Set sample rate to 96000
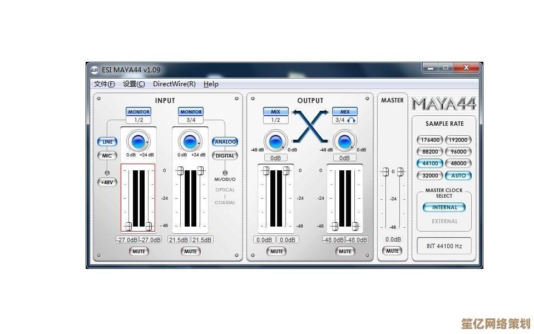 pyautogui.click(x=458, y=151)
